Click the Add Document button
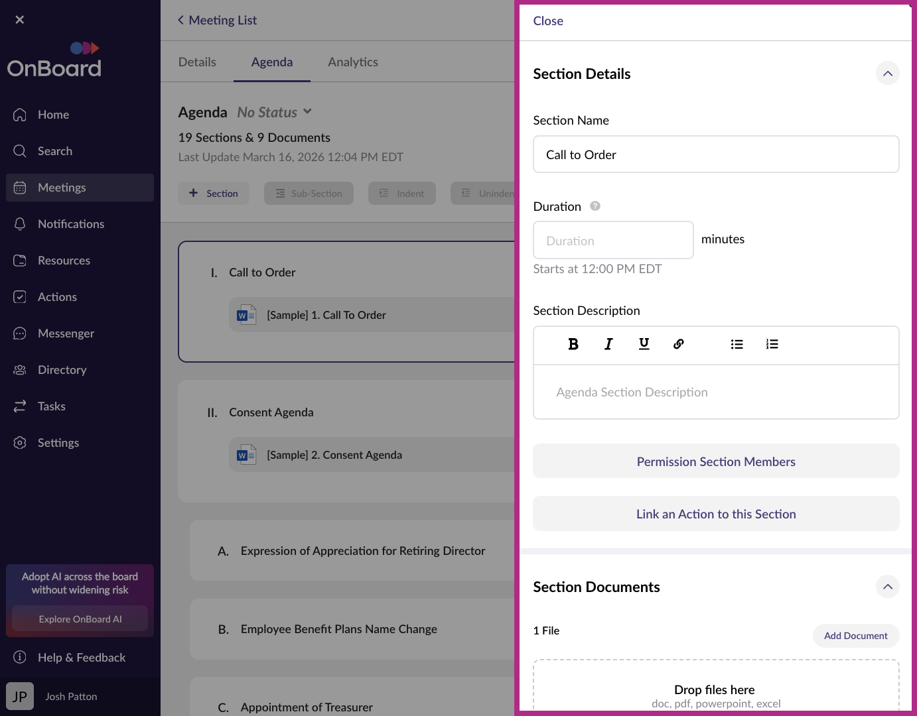This screenshot has width=917, height=716. coord(855,636)
